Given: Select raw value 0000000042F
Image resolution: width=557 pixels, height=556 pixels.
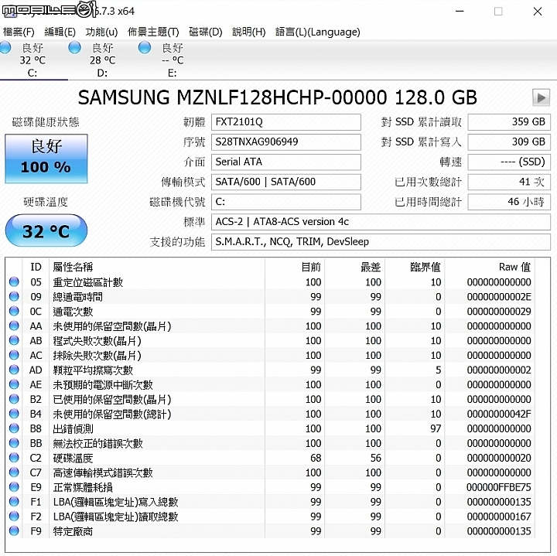Looking at the screenshot, I should click(499, 414).
